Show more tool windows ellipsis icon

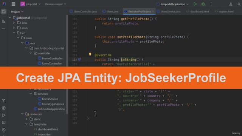tap(4, 29)
